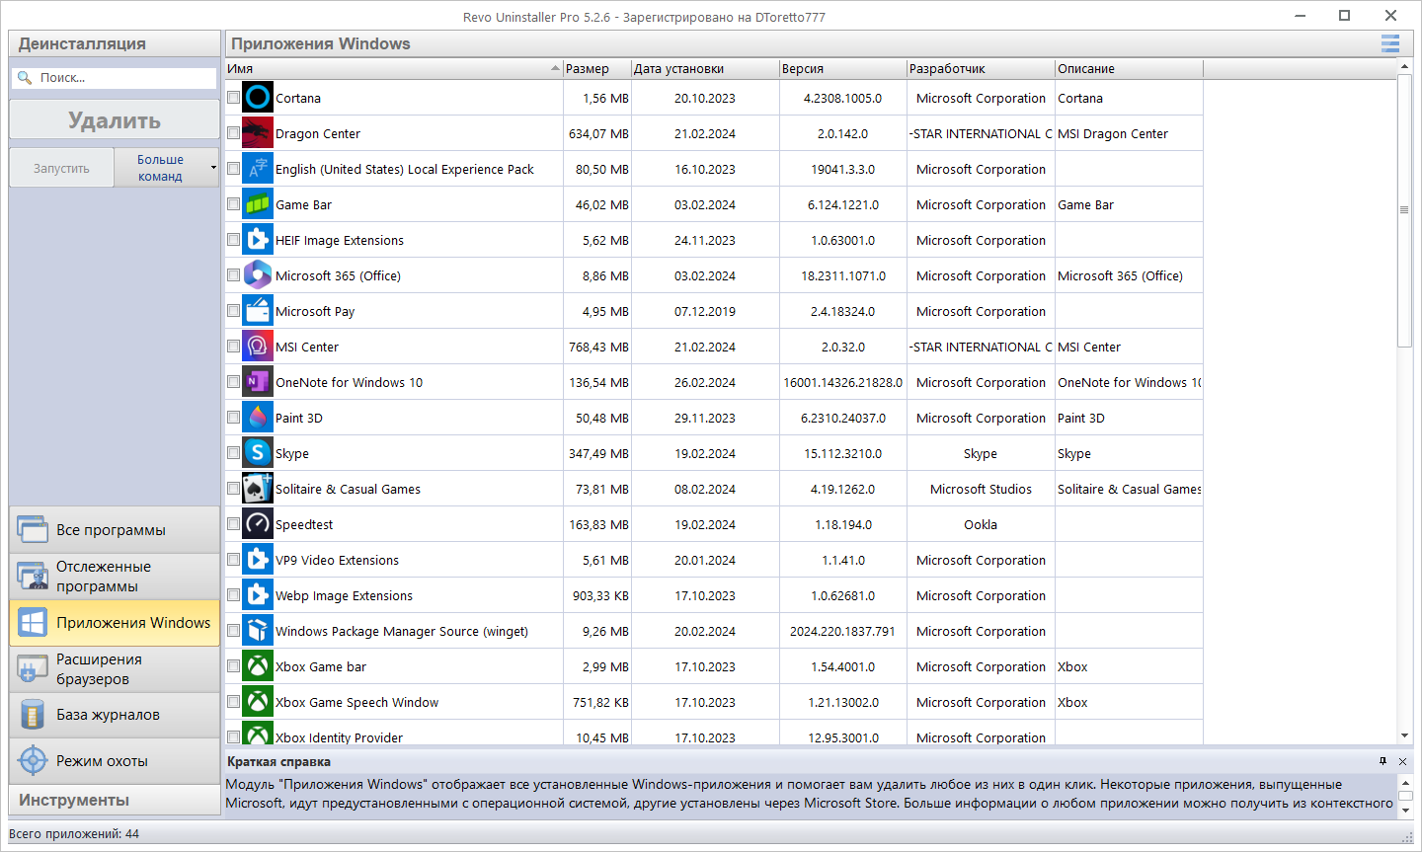
Task: Click the English Local Experience Pack icon
Action: 258,169
